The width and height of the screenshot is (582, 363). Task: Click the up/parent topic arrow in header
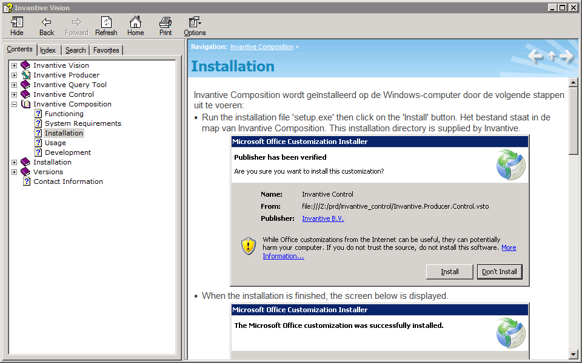pyautogui.click(x=552, y=56)
